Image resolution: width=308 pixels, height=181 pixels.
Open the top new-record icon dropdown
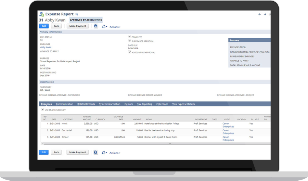pos(104,27)
